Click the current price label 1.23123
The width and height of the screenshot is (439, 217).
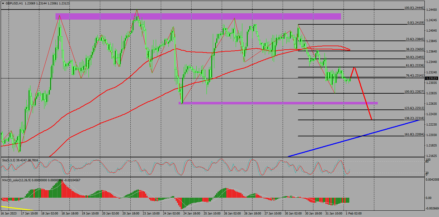(431, 78)
